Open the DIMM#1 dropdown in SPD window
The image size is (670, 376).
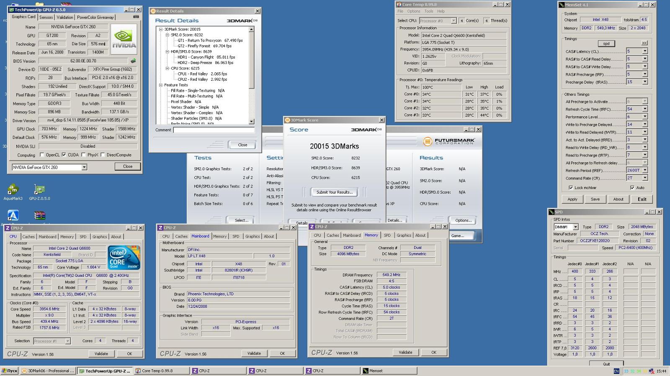pos(576,227)
